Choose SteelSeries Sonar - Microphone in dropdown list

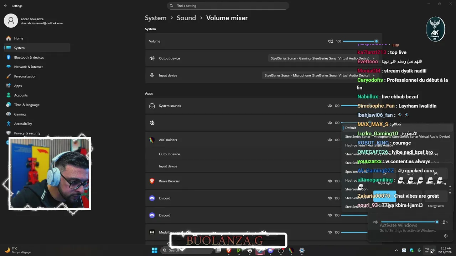coord(398,137)
